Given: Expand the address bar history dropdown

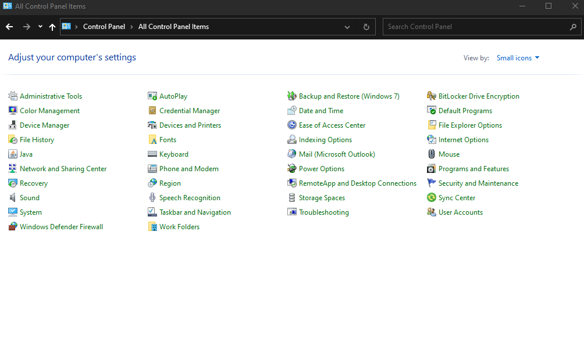Looking at the screenshot, I should click(x=347, y=27).
